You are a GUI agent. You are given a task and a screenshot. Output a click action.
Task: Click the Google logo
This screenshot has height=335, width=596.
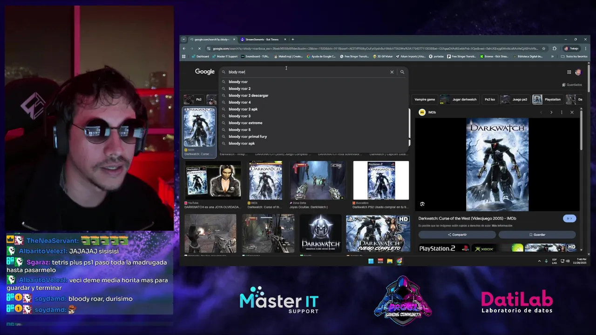[x=205, y=72]
